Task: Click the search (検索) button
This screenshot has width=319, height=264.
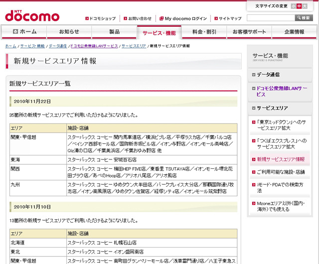Action: pyautogui.click(x=304, y=18)
